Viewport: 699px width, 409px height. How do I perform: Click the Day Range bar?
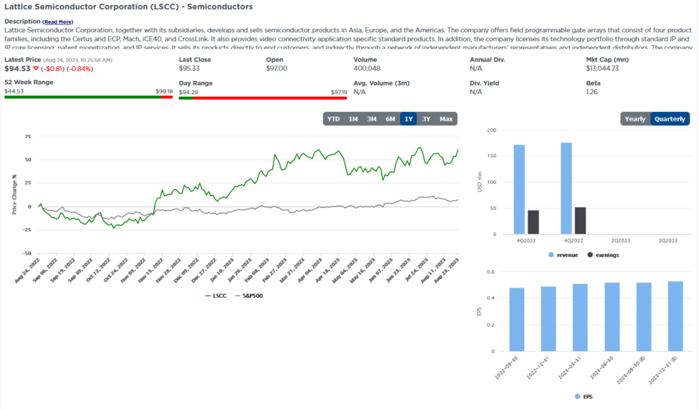click(263, 98)
